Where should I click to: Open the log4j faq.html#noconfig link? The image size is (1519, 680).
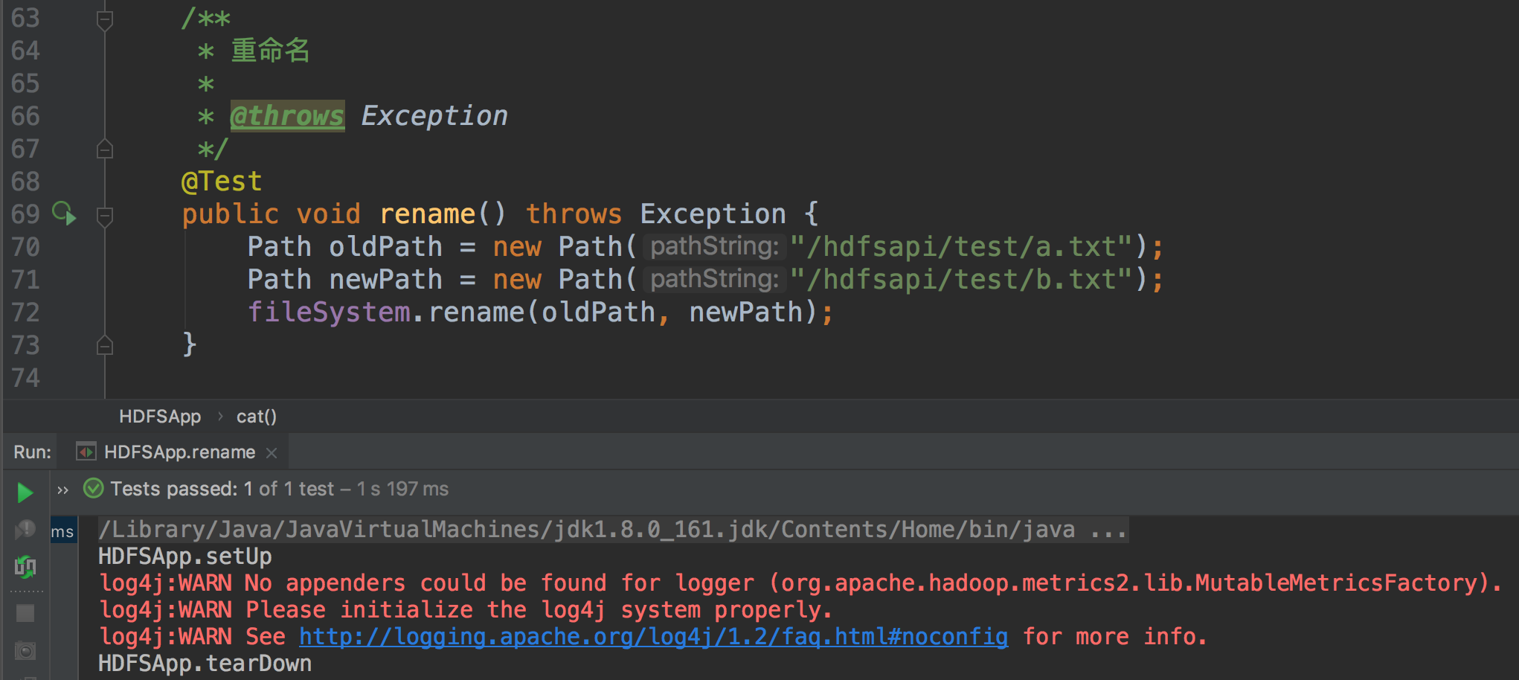653,637
